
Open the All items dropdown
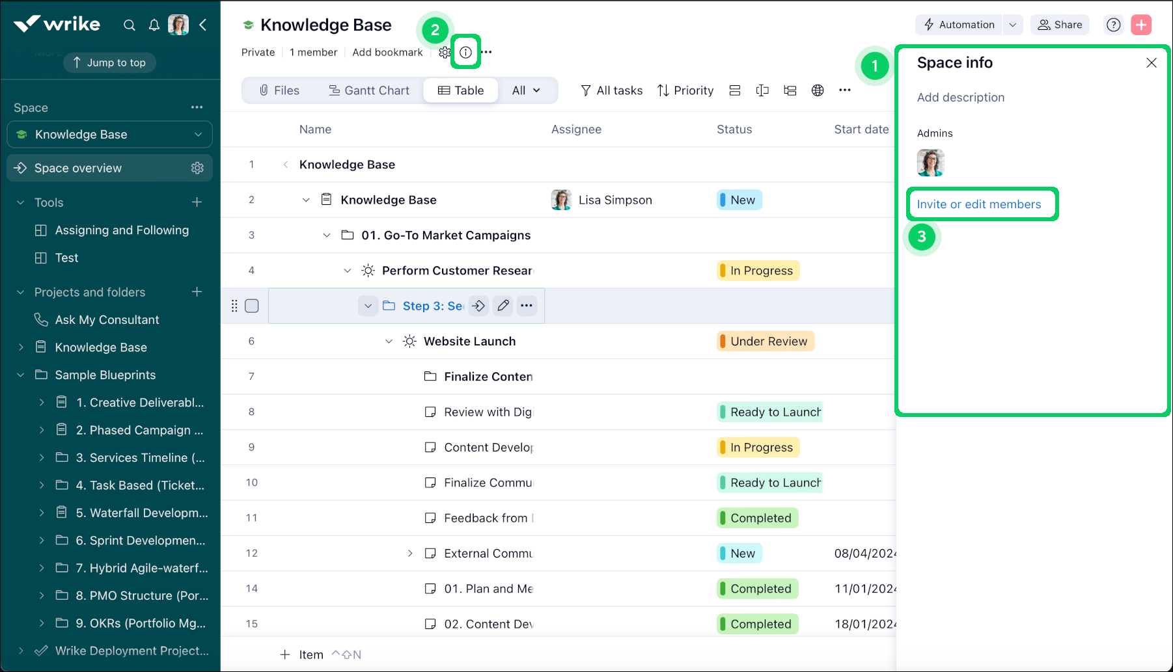point(527,90)
